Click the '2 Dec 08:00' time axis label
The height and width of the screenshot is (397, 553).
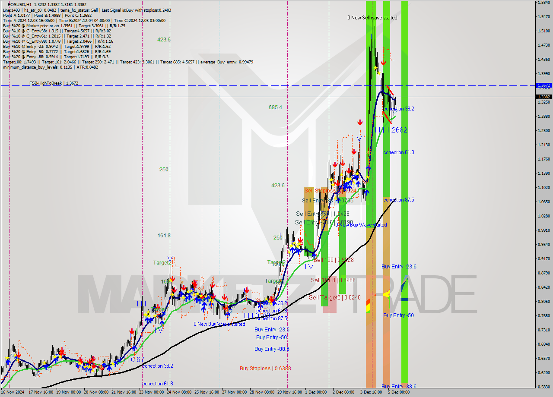[x=343, y=392]
